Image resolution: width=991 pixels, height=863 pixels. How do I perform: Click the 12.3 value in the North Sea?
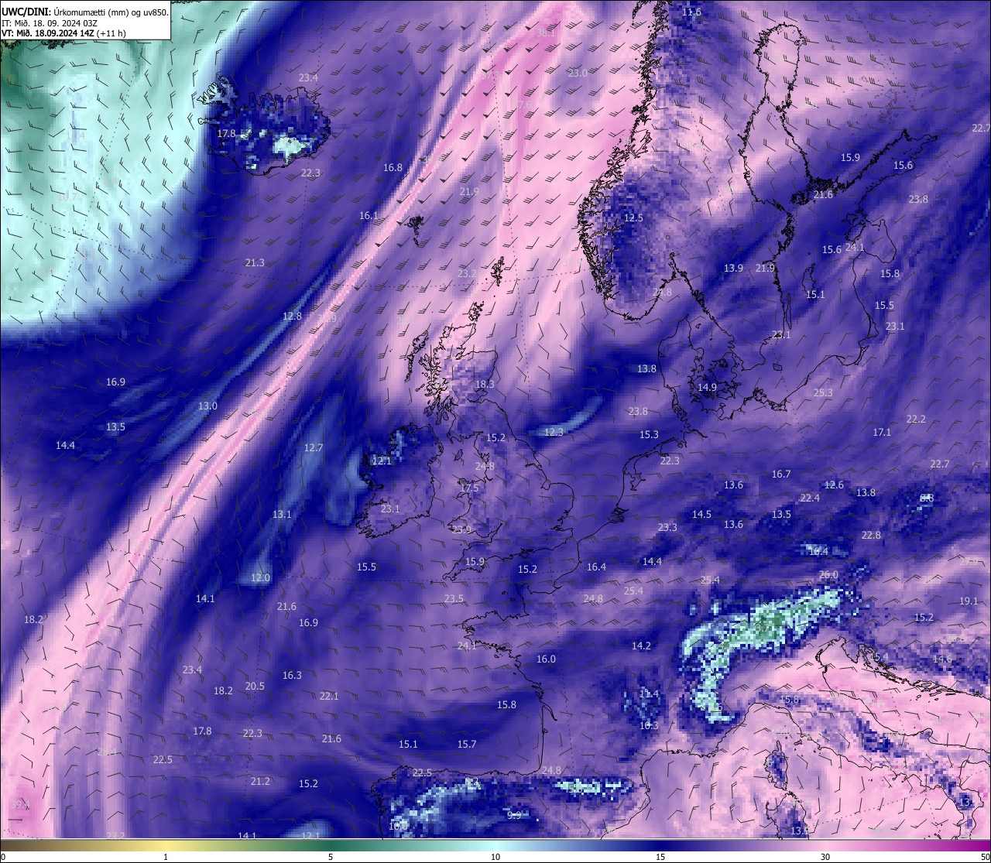click(x=554, y=432)
